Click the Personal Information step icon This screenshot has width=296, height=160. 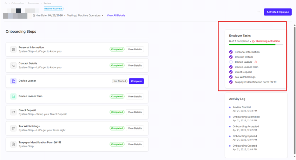point(13,49)
